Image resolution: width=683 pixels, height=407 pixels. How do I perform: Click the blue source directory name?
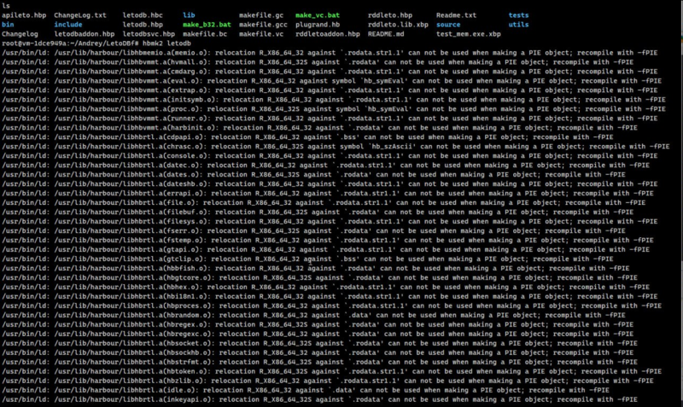coord(448,25)
